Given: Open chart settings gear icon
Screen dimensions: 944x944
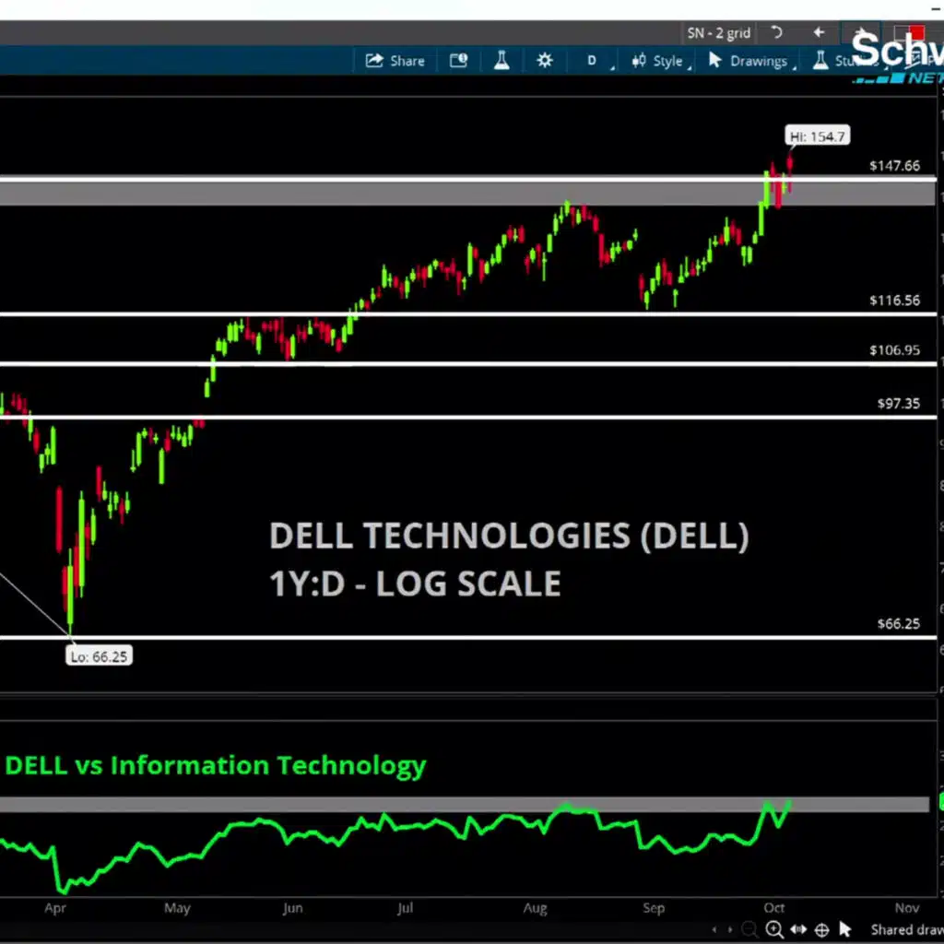Looking at the screenshot, I should pos(545,61).
